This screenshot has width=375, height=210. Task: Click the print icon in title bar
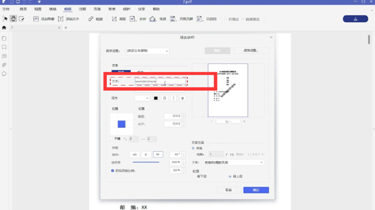pos(18,2)
